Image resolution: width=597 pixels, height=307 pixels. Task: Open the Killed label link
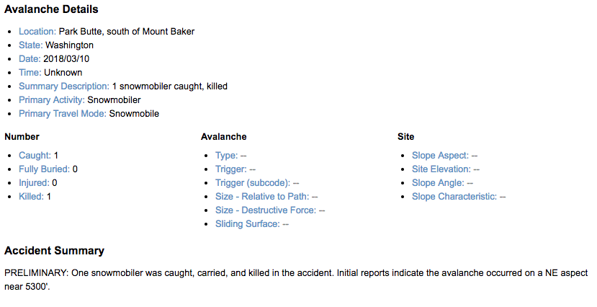pyautogui.click(x=31, y=197)
